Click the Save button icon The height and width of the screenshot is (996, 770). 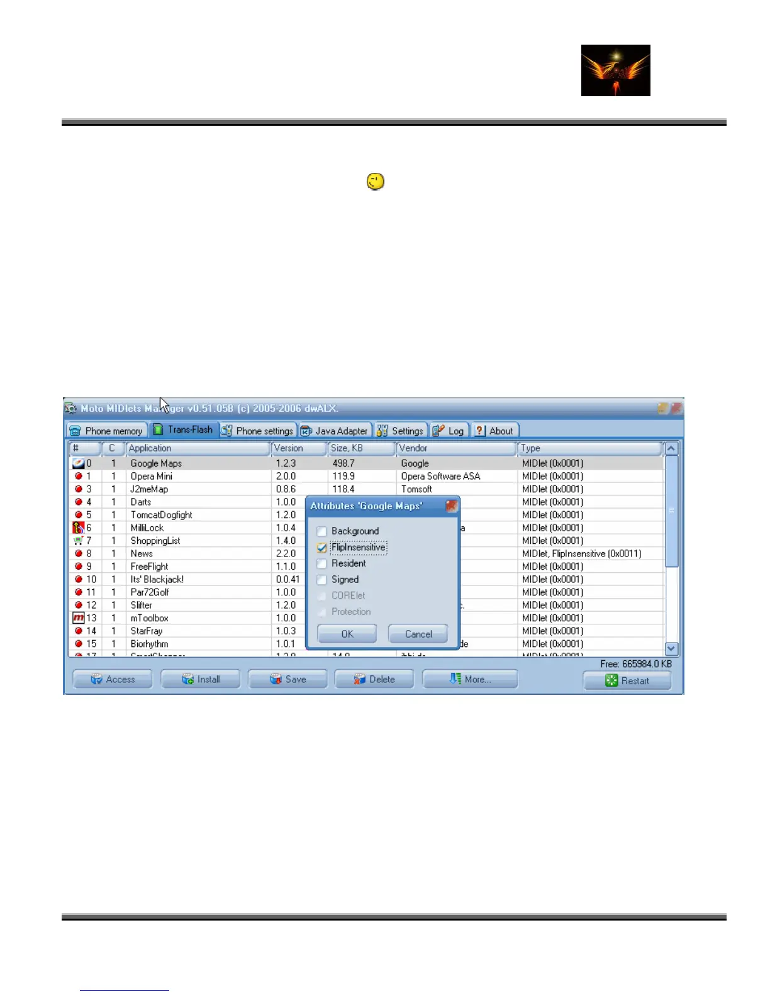(276, 679)
